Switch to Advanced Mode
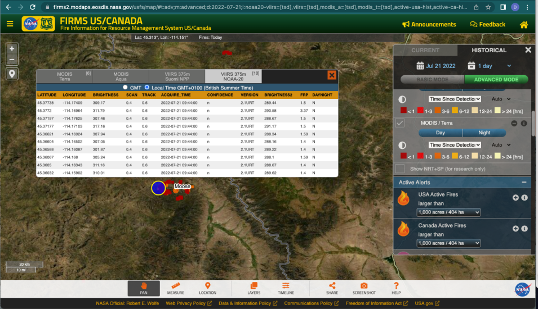The width and height of the screenshot is (538, 309). [496, 79]
